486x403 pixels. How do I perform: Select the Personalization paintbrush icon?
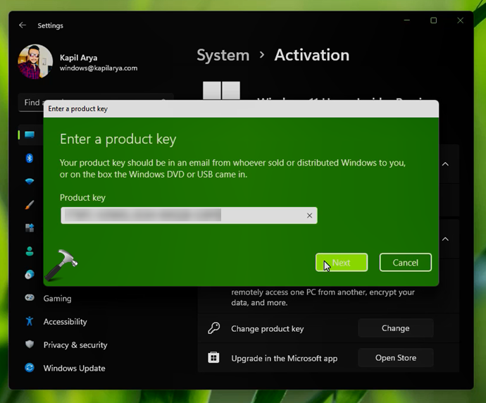click(x=30, y=205)
